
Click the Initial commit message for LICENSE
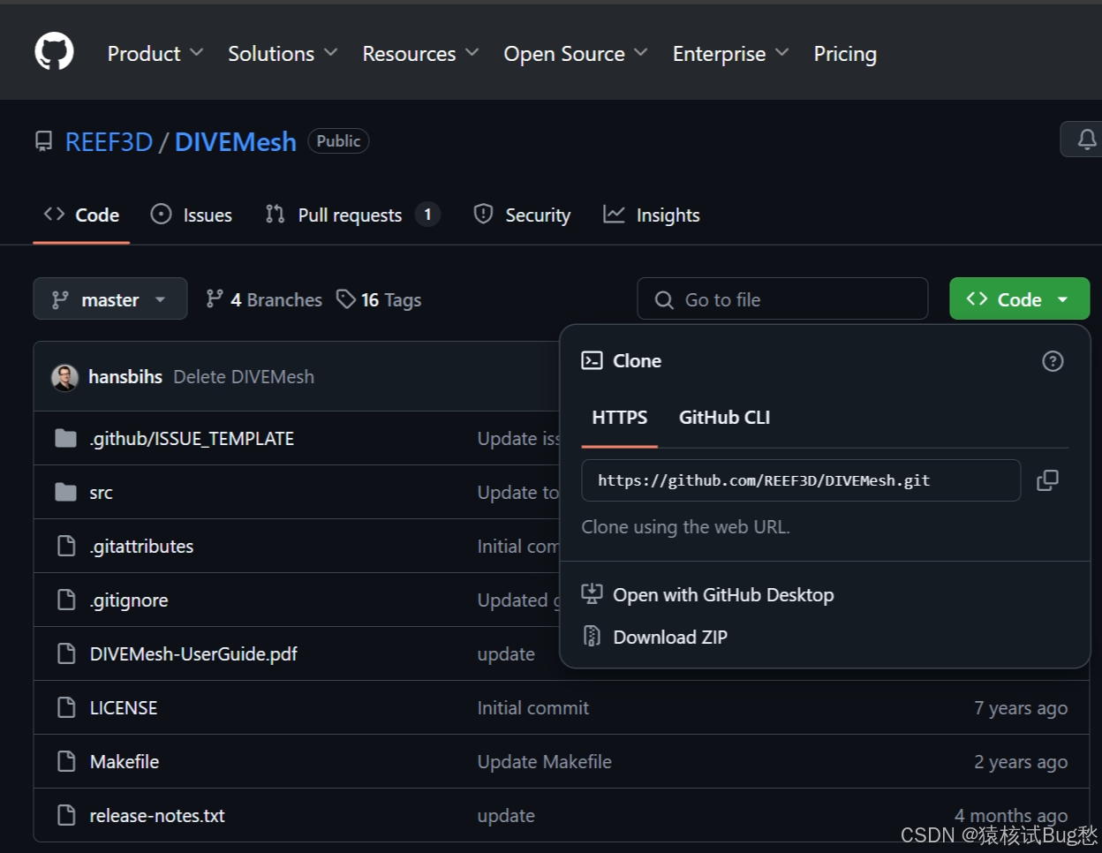[x=533, y=708]
